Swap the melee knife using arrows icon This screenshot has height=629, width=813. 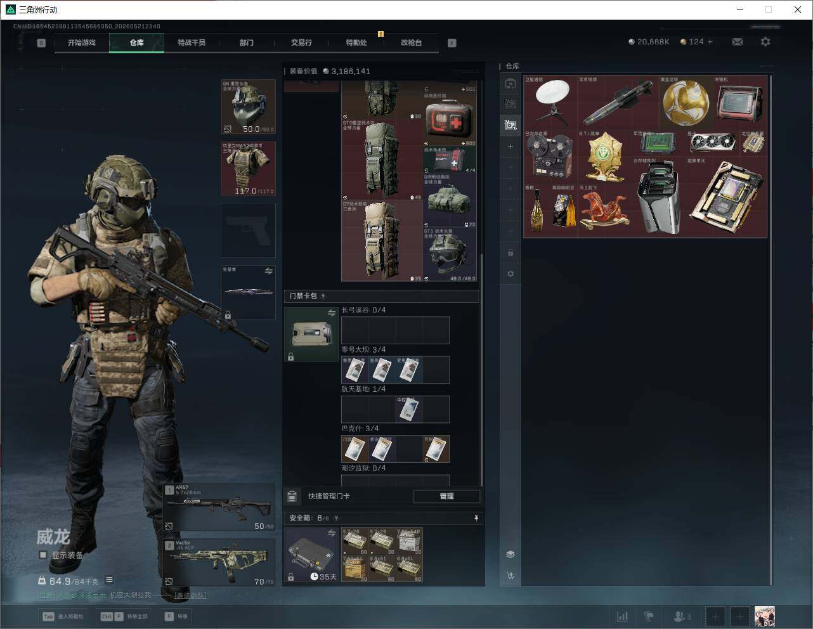tap(268, 271)
